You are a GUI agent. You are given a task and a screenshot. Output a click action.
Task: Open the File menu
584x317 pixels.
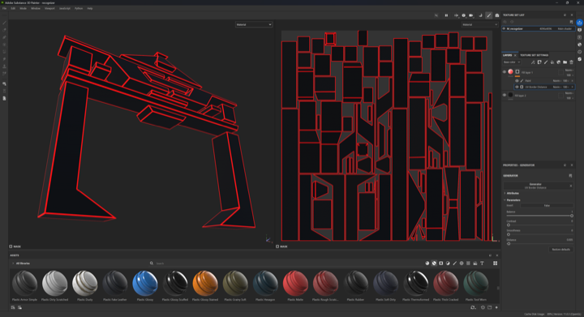tap(5, 8)
